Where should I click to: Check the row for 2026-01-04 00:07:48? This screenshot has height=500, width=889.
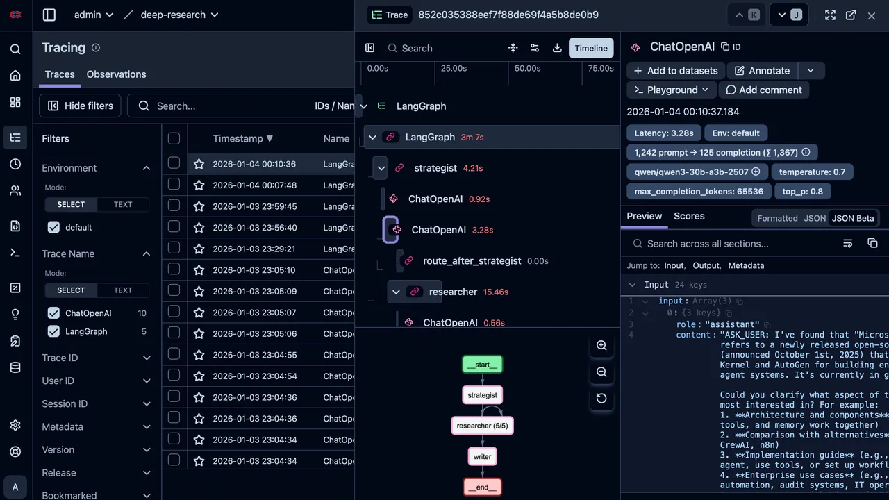[174, 185]
